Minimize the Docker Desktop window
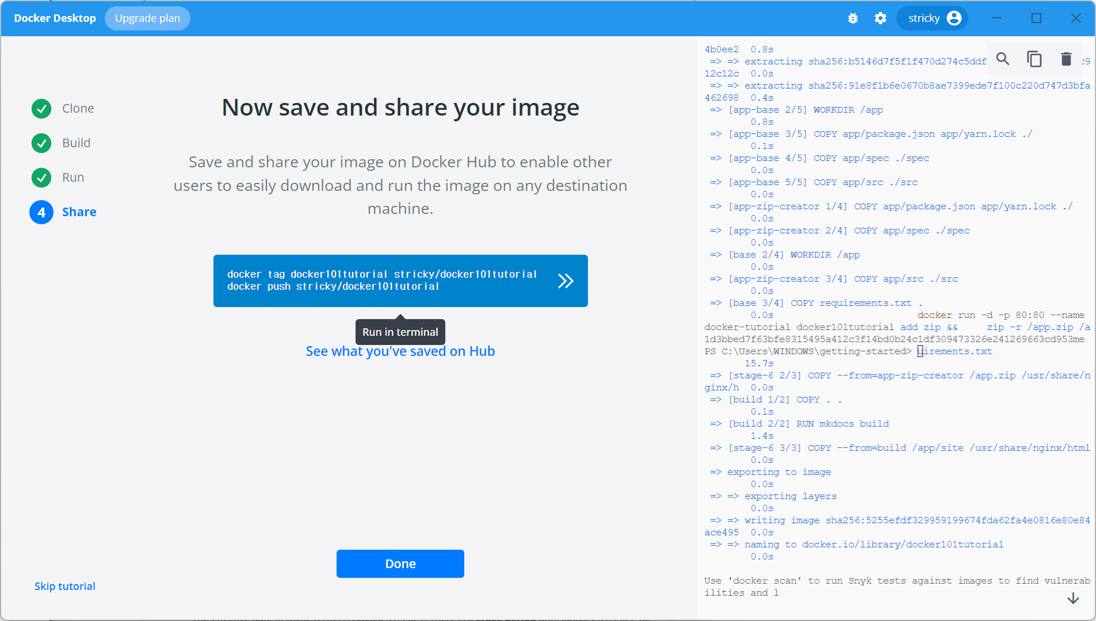Viewport: 1096px width, 621px height. click(x=997, y=18)
